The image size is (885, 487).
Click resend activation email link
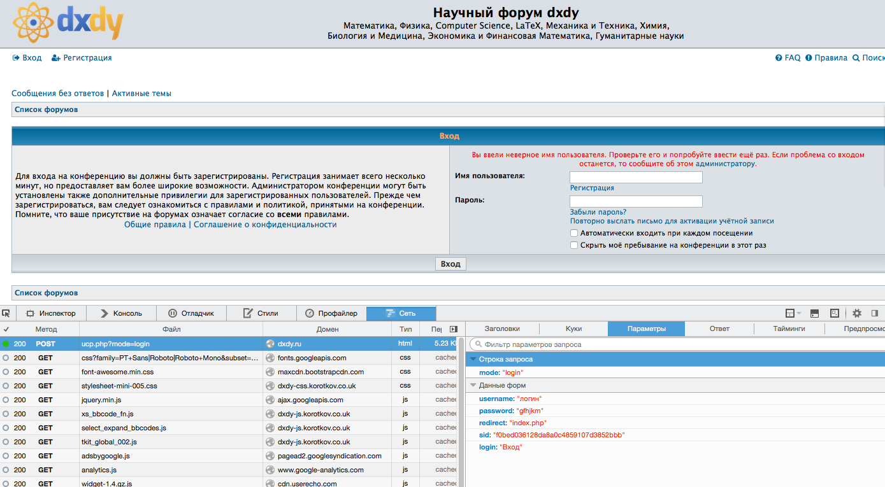click(672, 222)
